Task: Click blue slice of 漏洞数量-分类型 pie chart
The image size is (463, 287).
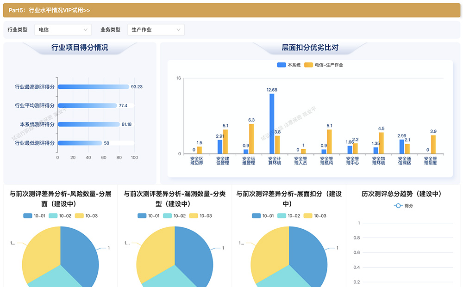Action: [x=194, y=256]
